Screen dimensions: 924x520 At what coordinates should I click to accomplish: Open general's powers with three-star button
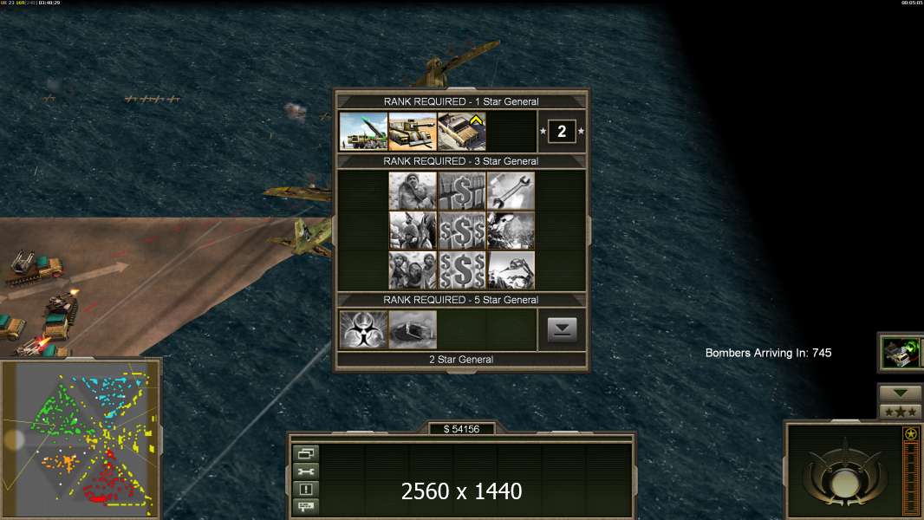900,412
